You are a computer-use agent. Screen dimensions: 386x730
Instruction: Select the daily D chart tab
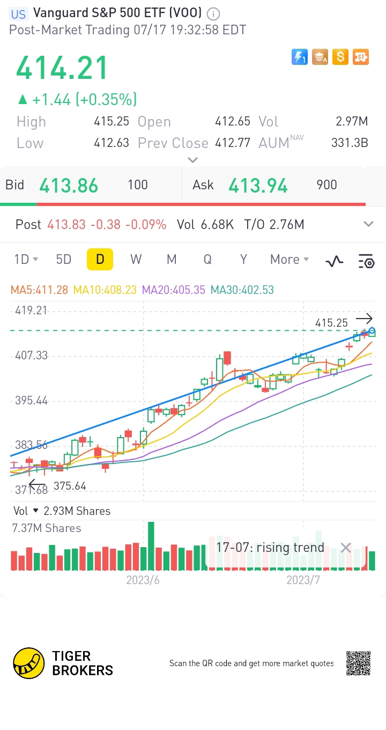coord(100,259)
